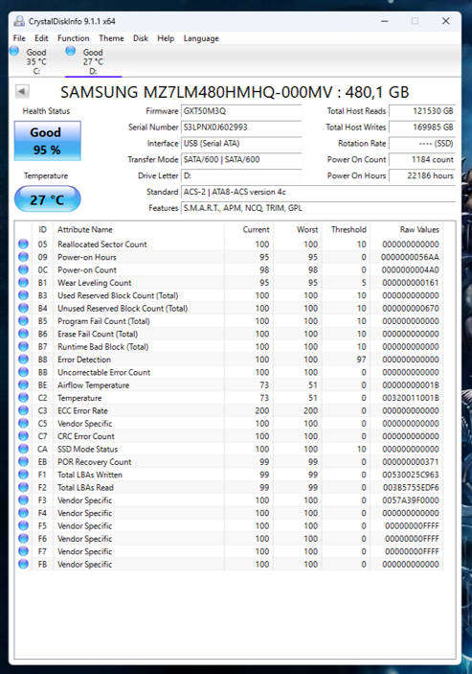
Task: Select raw value 00530025C963
Action: [411, 475]
